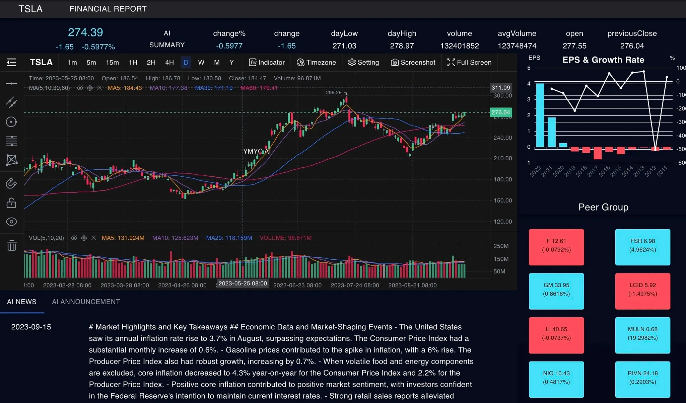686x403 pixels.
Task: Select the W weekly timeframe
Action: [x=201, y=62]
